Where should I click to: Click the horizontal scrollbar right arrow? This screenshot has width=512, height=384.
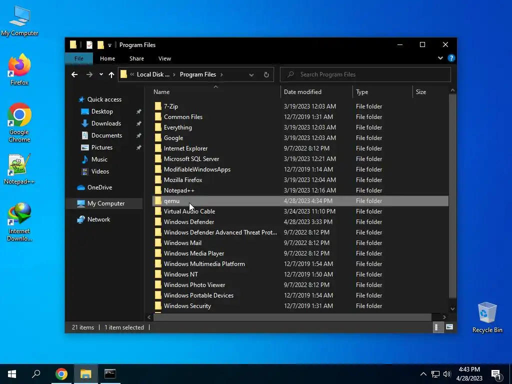pos(444,317)
